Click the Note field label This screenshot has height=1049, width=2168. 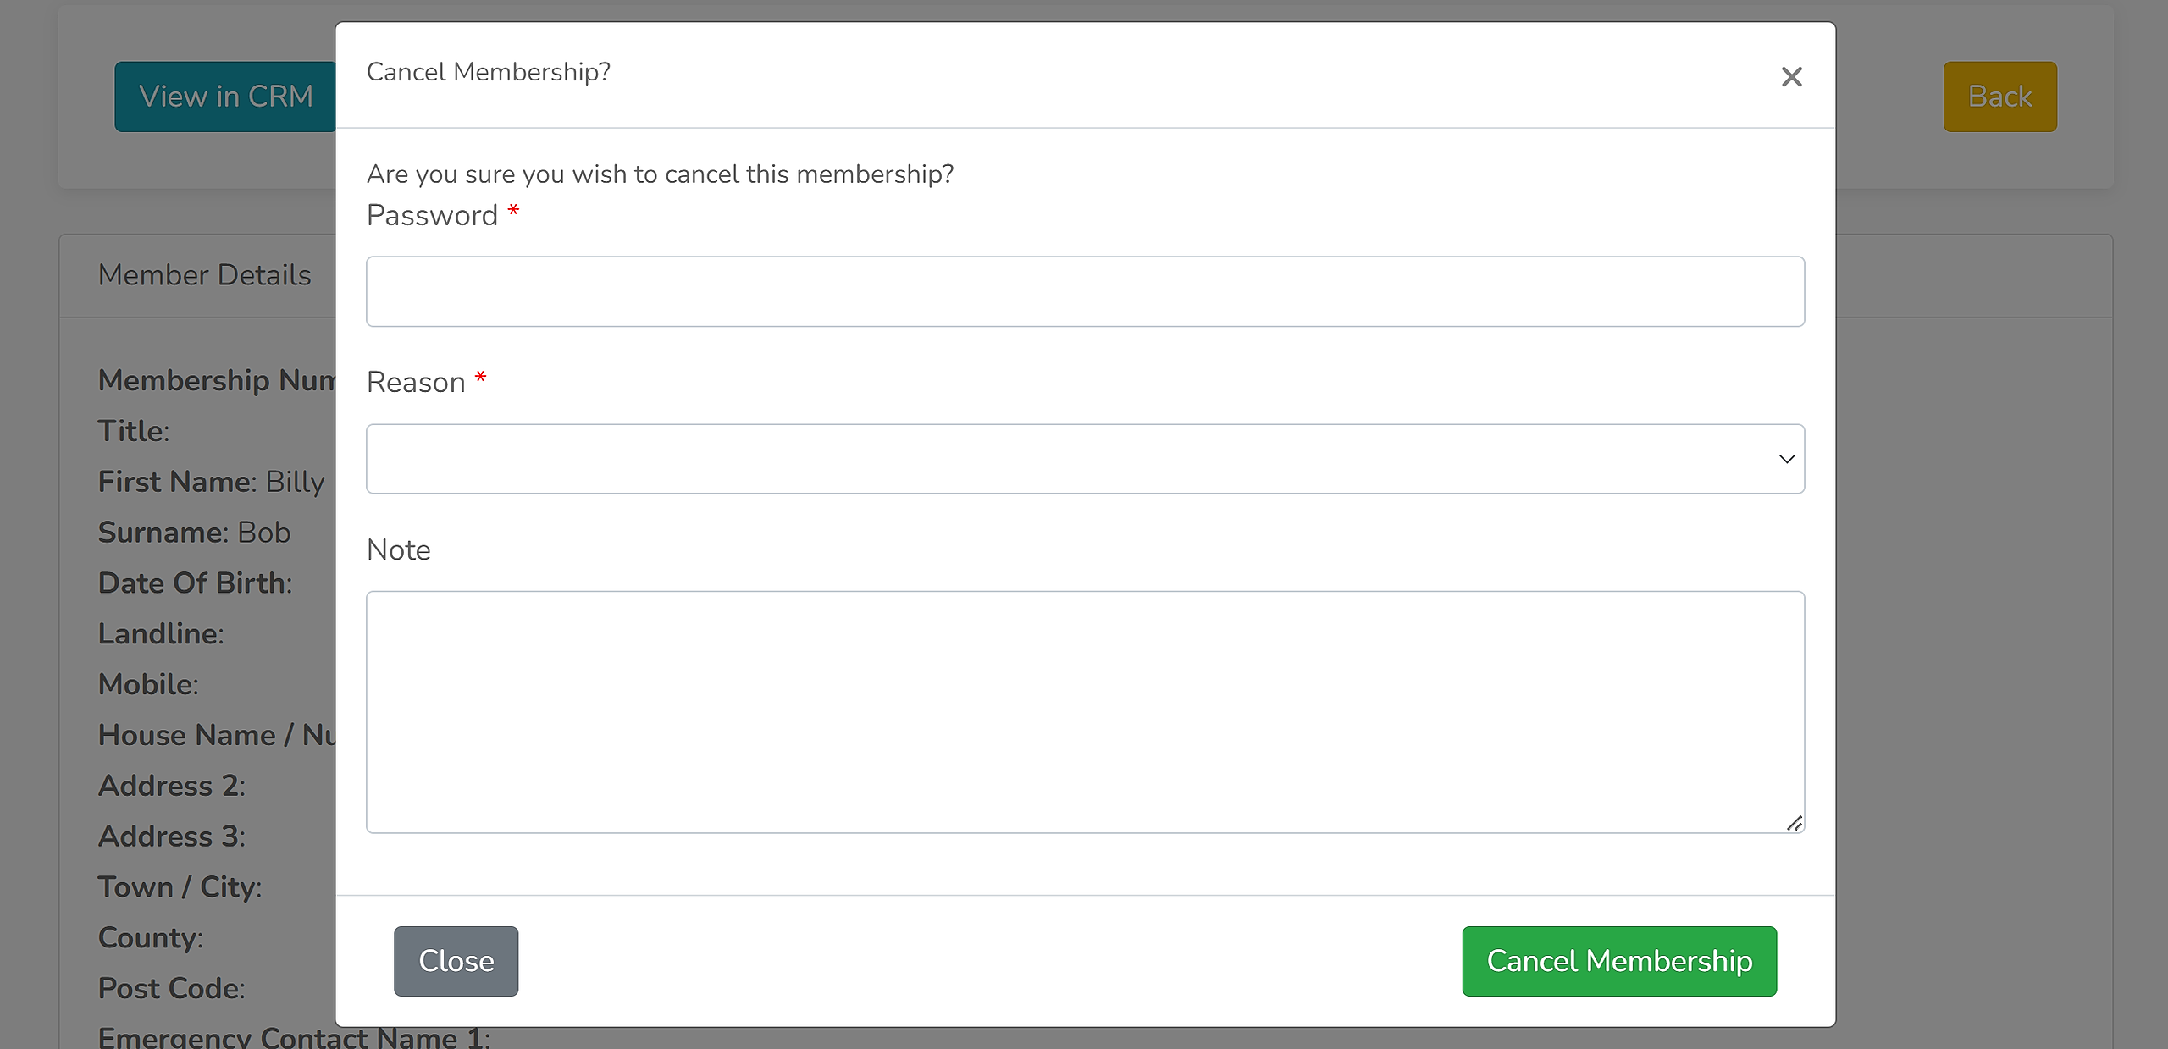tap(398, 550)
